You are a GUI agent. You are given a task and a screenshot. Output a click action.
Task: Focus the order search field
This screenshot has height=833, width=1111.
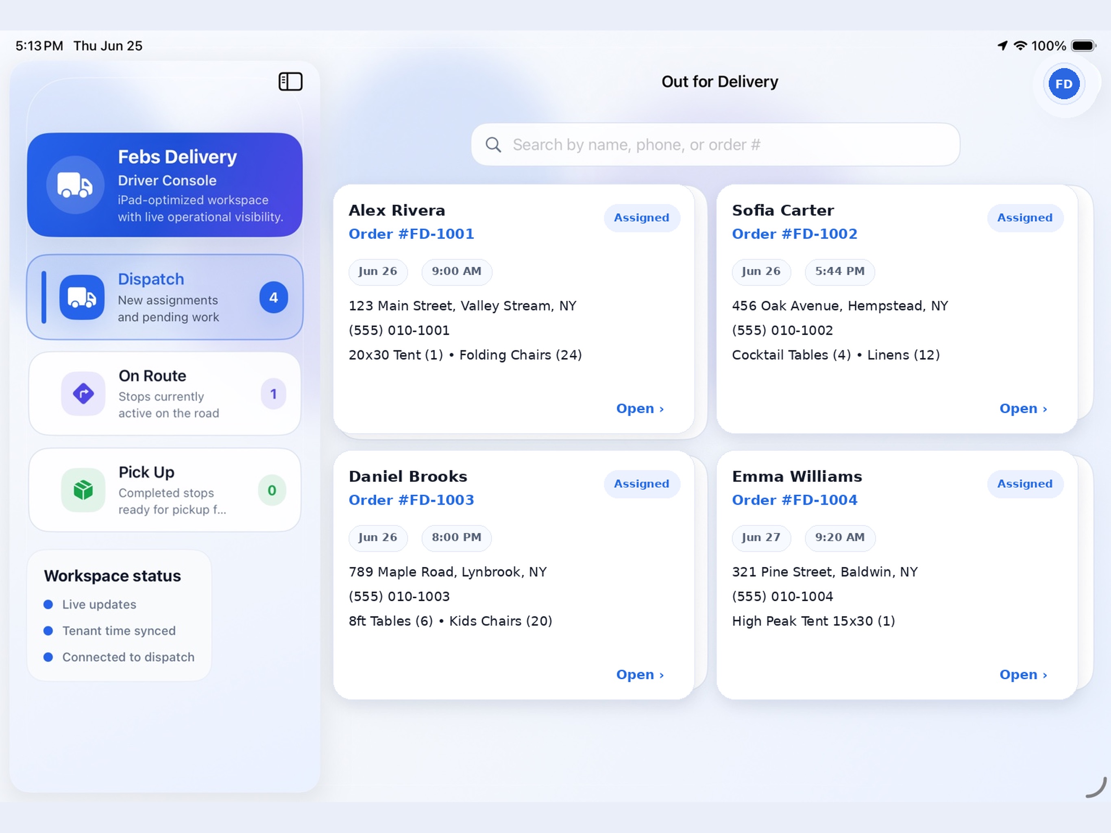pos(715,145)
